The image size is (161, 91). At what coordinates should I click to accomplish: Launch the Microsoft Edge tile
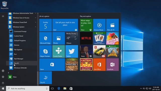click(46, 38)
